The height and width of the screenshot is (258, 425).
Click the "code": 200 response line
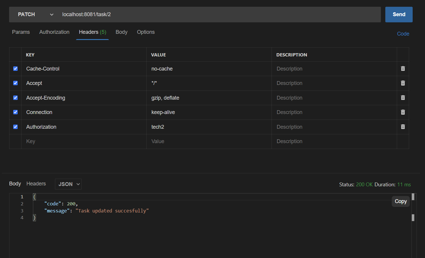pos(61,204)
